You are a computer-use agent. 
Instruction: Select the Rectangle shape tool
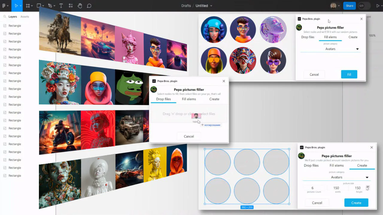pyautogui.click(x=39, y=6)
